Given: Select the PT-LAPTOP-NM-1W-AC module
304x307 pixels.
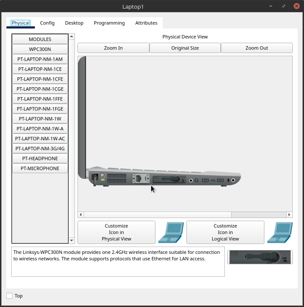Looking at the screenshot, I should click(40, 139).
